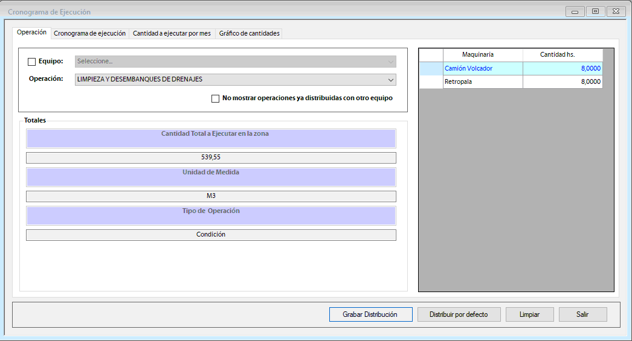
Task: Select the Camión Volcador row cell
Action: [x=483, y=68]
